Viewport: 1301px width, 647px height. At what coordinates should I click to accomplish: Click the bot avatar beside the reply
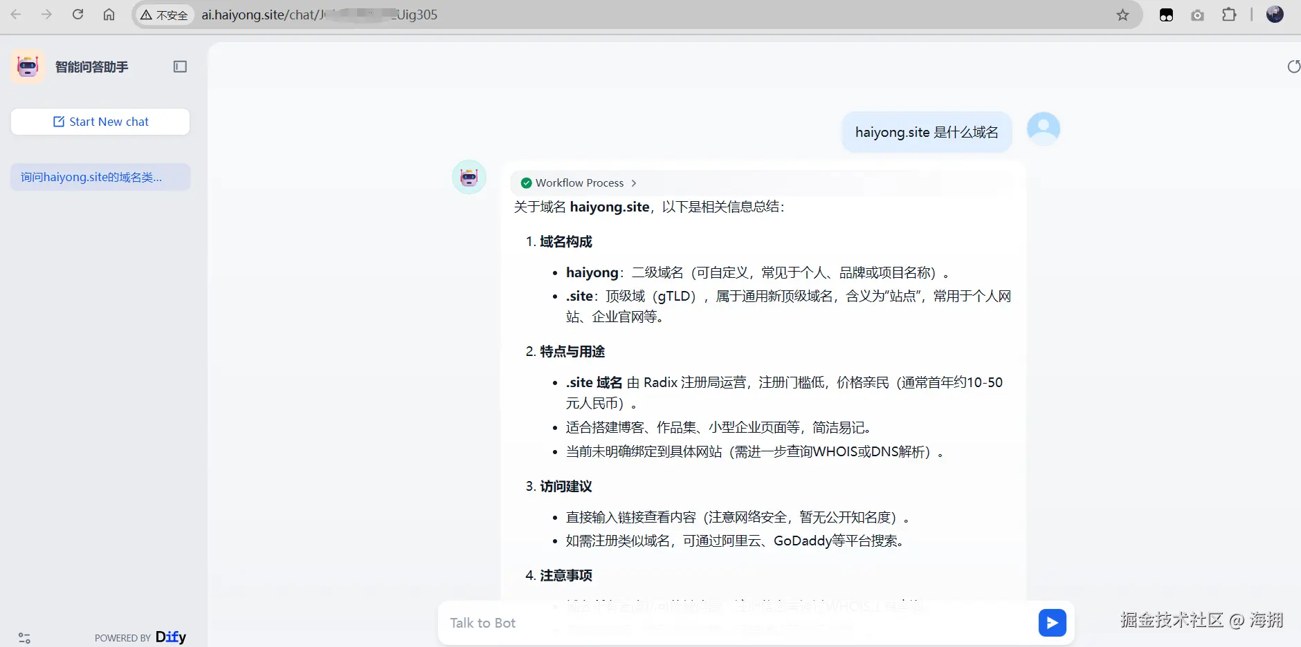[469, 177]
